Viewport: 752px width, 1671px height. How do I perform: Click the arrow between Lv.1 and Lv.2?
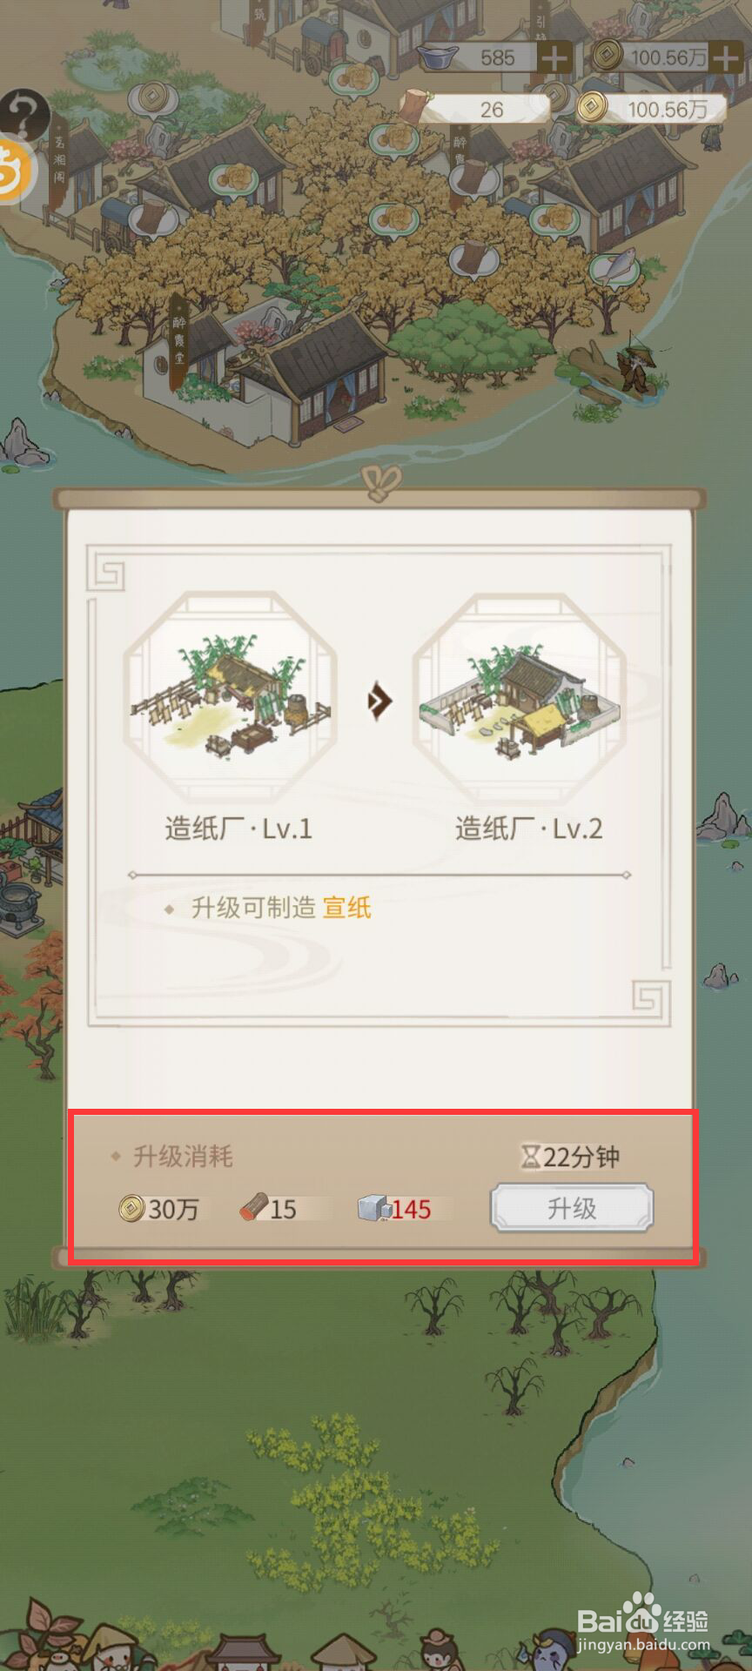pos(379,701)
